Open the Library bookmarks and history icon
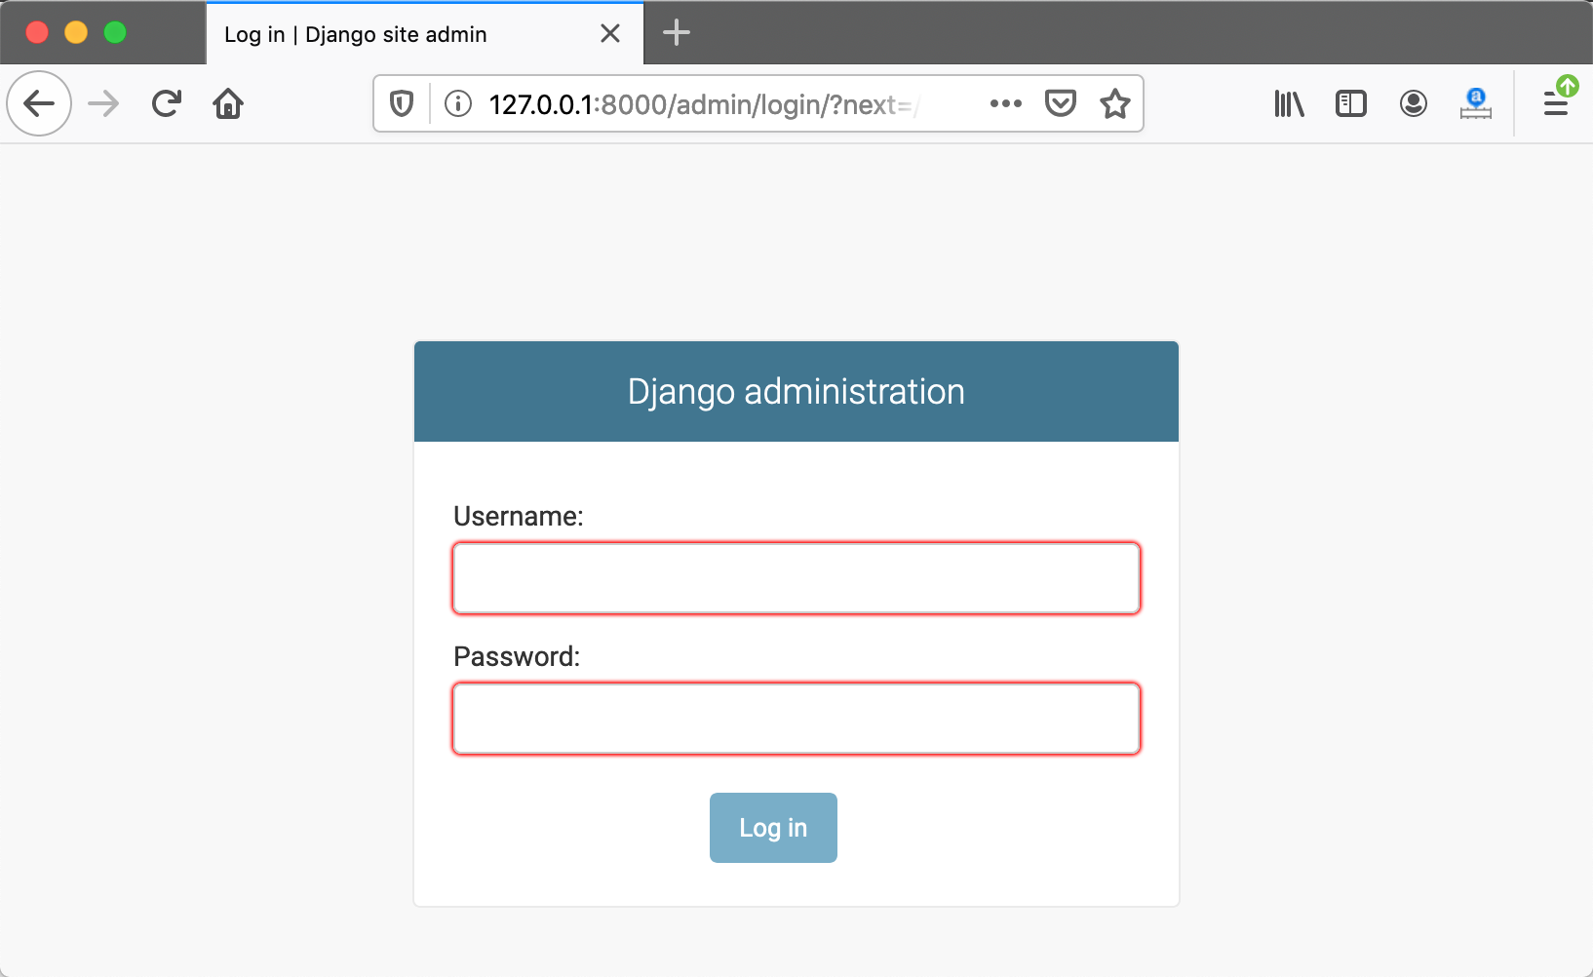The width and height of the screenshot is (1593, 977). tap(1289, 103)
